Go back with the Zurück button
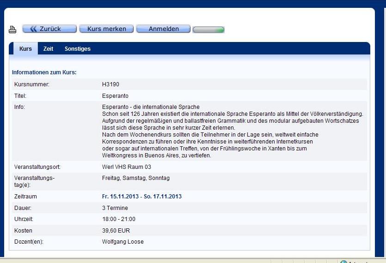Screen dimensions: 386x263 [x=49, y=29]
